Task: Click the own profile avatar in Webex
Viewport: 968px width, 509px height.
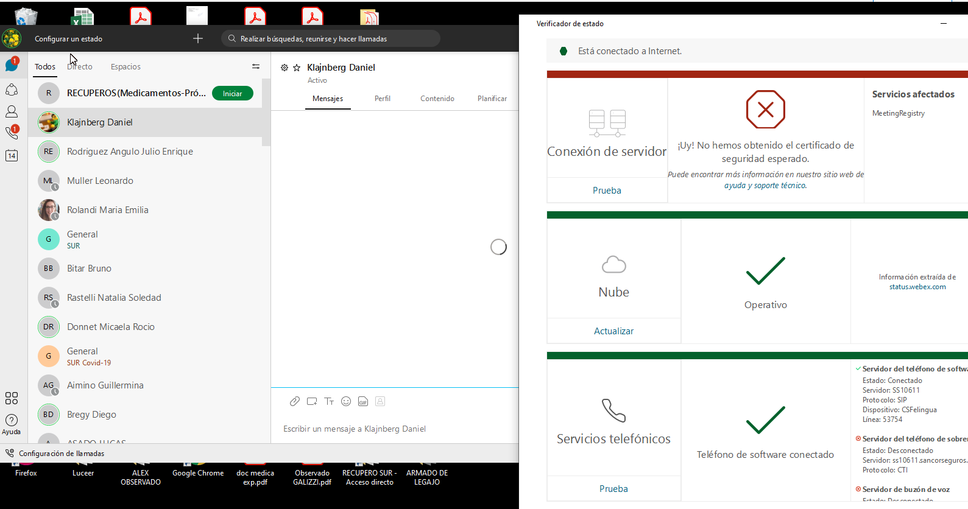Action: (x=12, y=39)
